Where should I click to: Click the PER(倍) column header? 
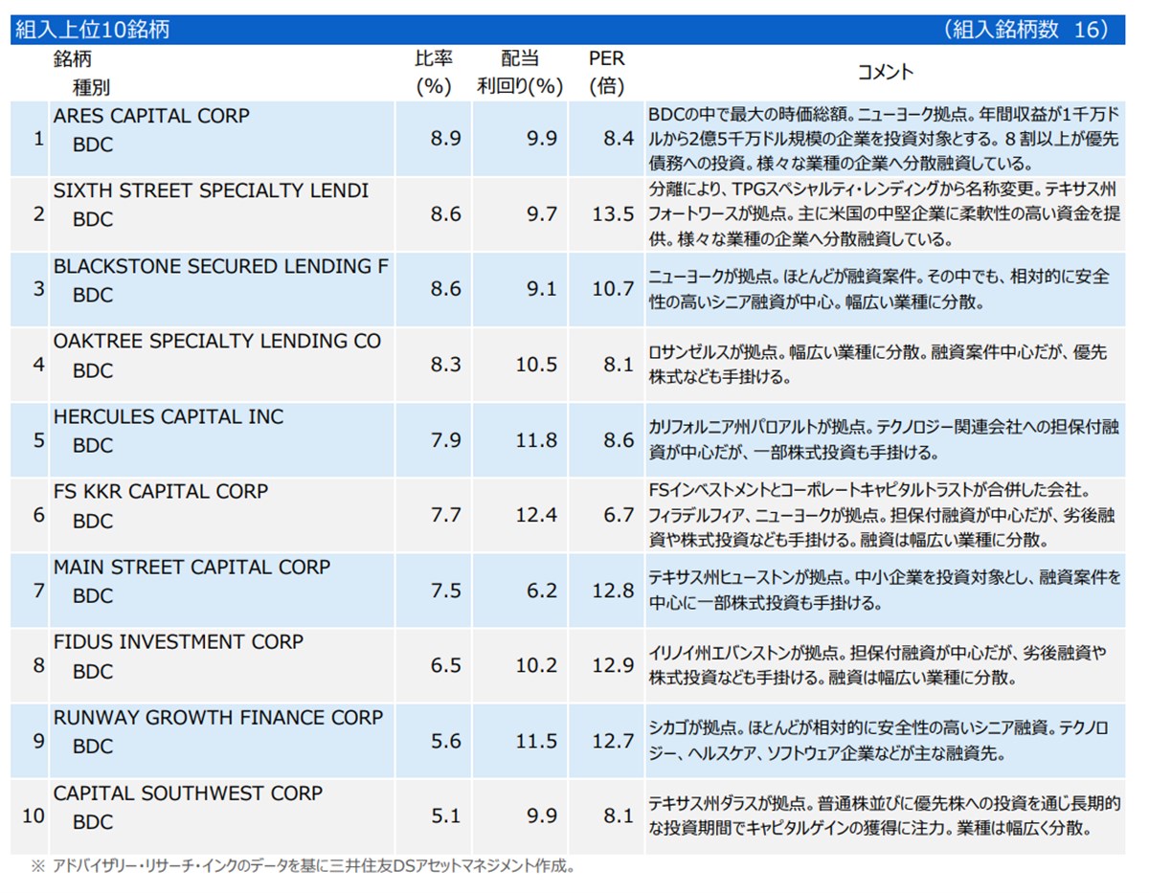607,73
